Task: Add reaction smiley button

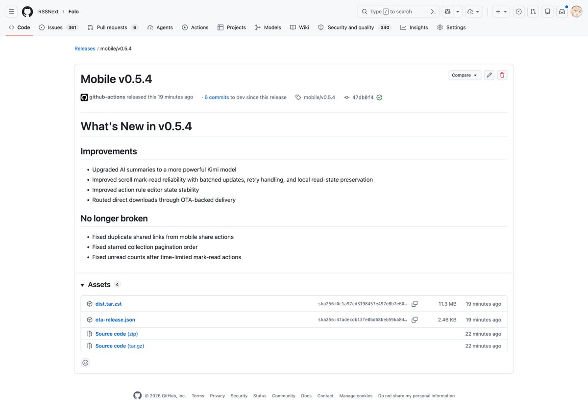Action: click(85, 363)
